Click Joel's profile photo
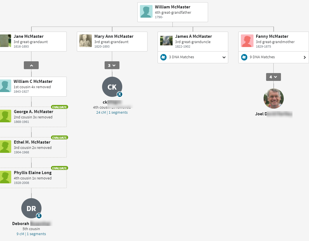 coord(273,99)
